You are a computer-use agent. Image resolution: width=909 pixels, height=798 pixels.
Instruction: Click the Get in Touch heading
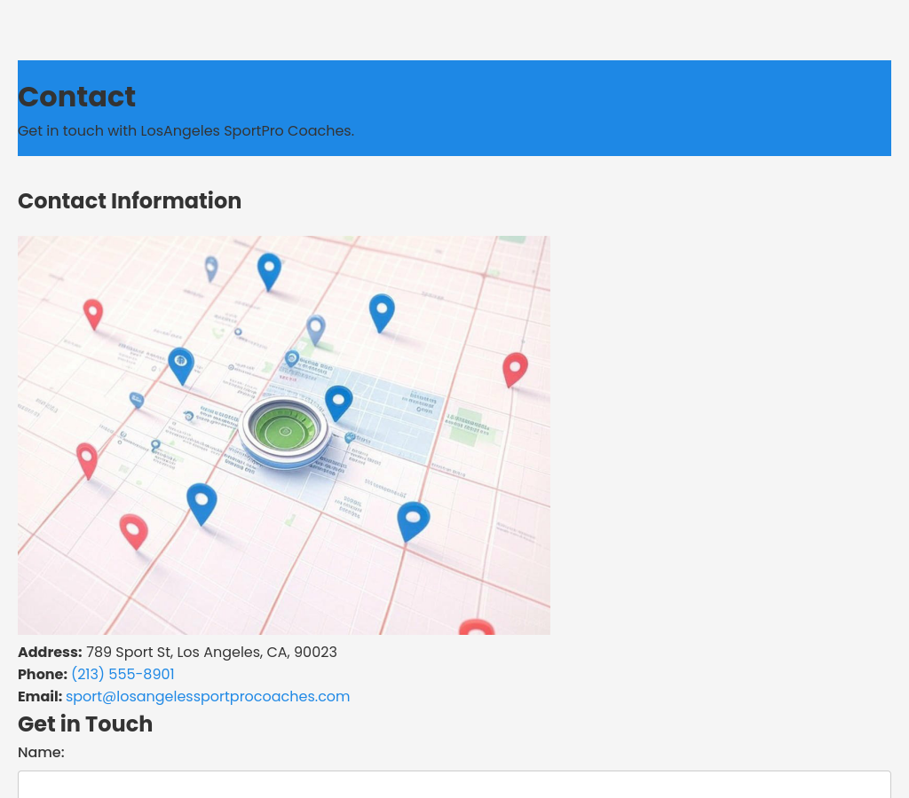(85, 724)
